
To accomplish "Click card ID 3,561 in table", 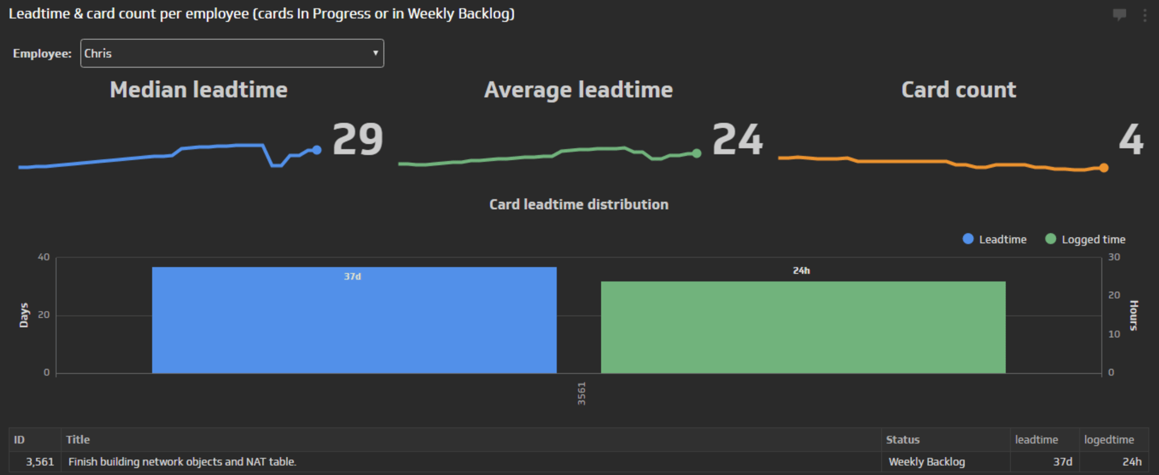I will 40,462.
